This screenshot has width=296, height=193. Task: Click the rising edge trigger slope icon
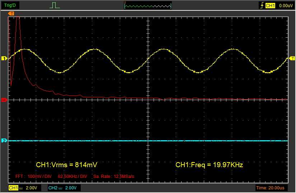click(262, 5)
